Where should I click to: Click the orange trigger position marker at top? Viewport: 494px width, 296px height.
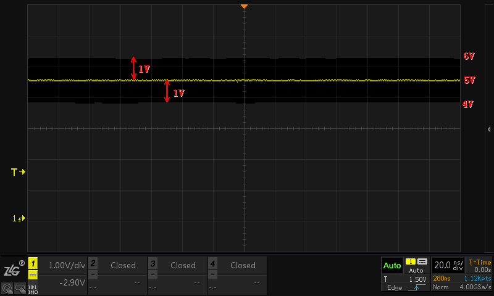(x=244, y=6)
